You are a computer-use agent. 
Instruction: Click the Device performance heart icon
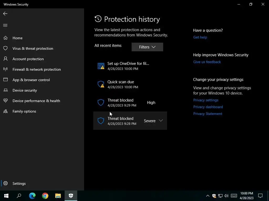6,100
